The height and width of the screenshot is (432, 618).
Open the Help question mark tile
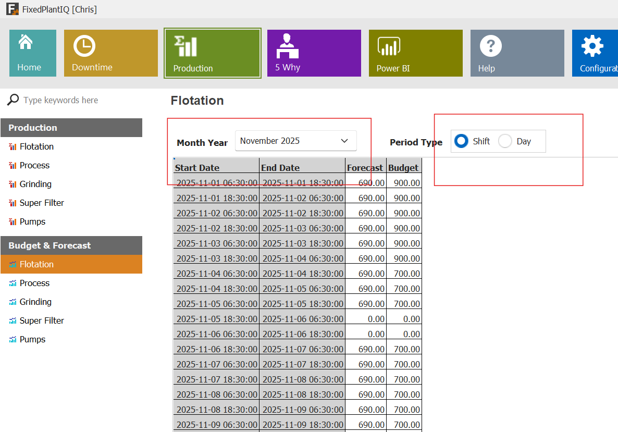(x=517, y=53)
